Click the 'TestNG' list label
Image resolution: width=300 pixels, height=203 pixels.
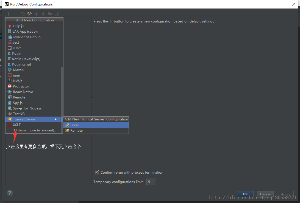[x=19, y=114]
